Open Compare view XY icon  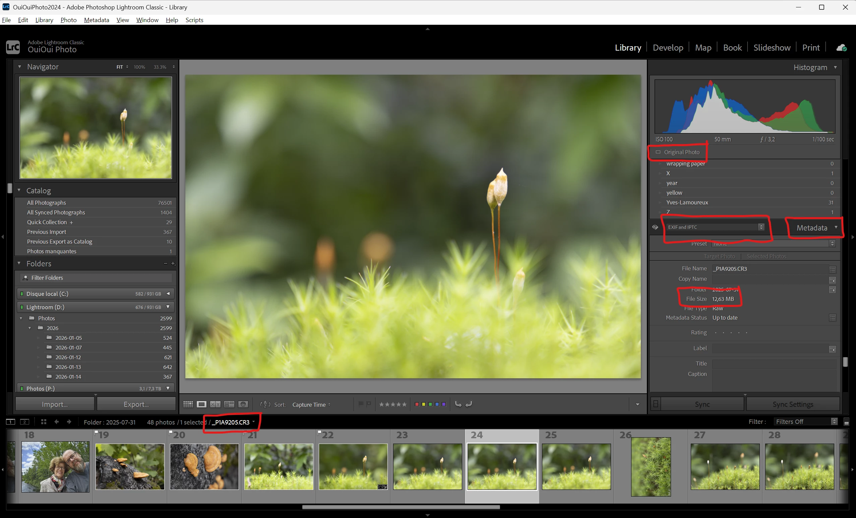216,404
